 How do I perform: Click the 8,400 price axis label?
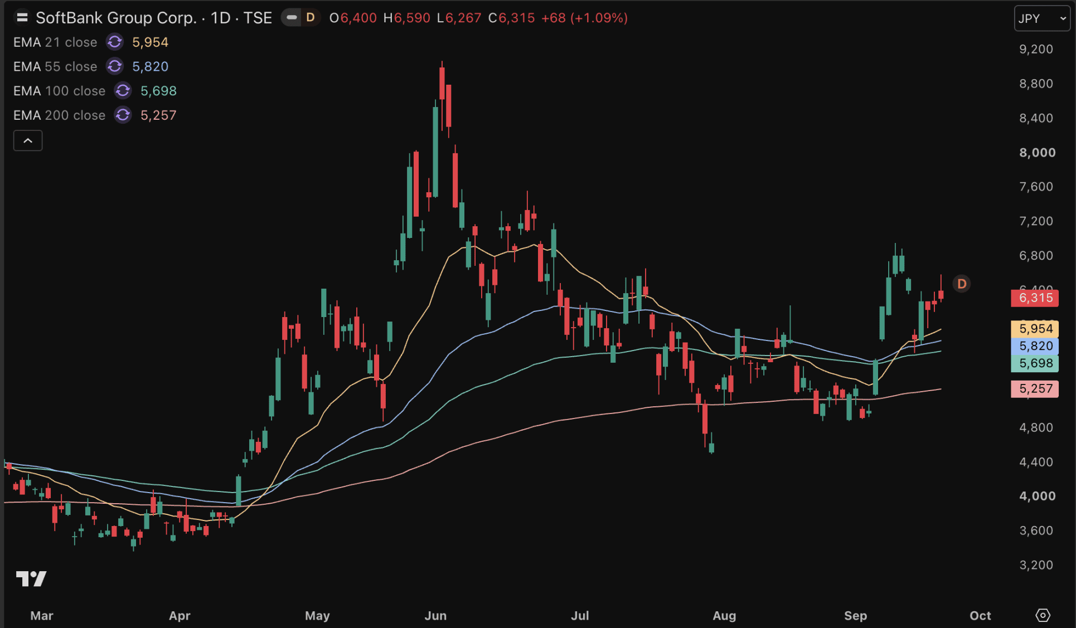tap(1036, 118)
